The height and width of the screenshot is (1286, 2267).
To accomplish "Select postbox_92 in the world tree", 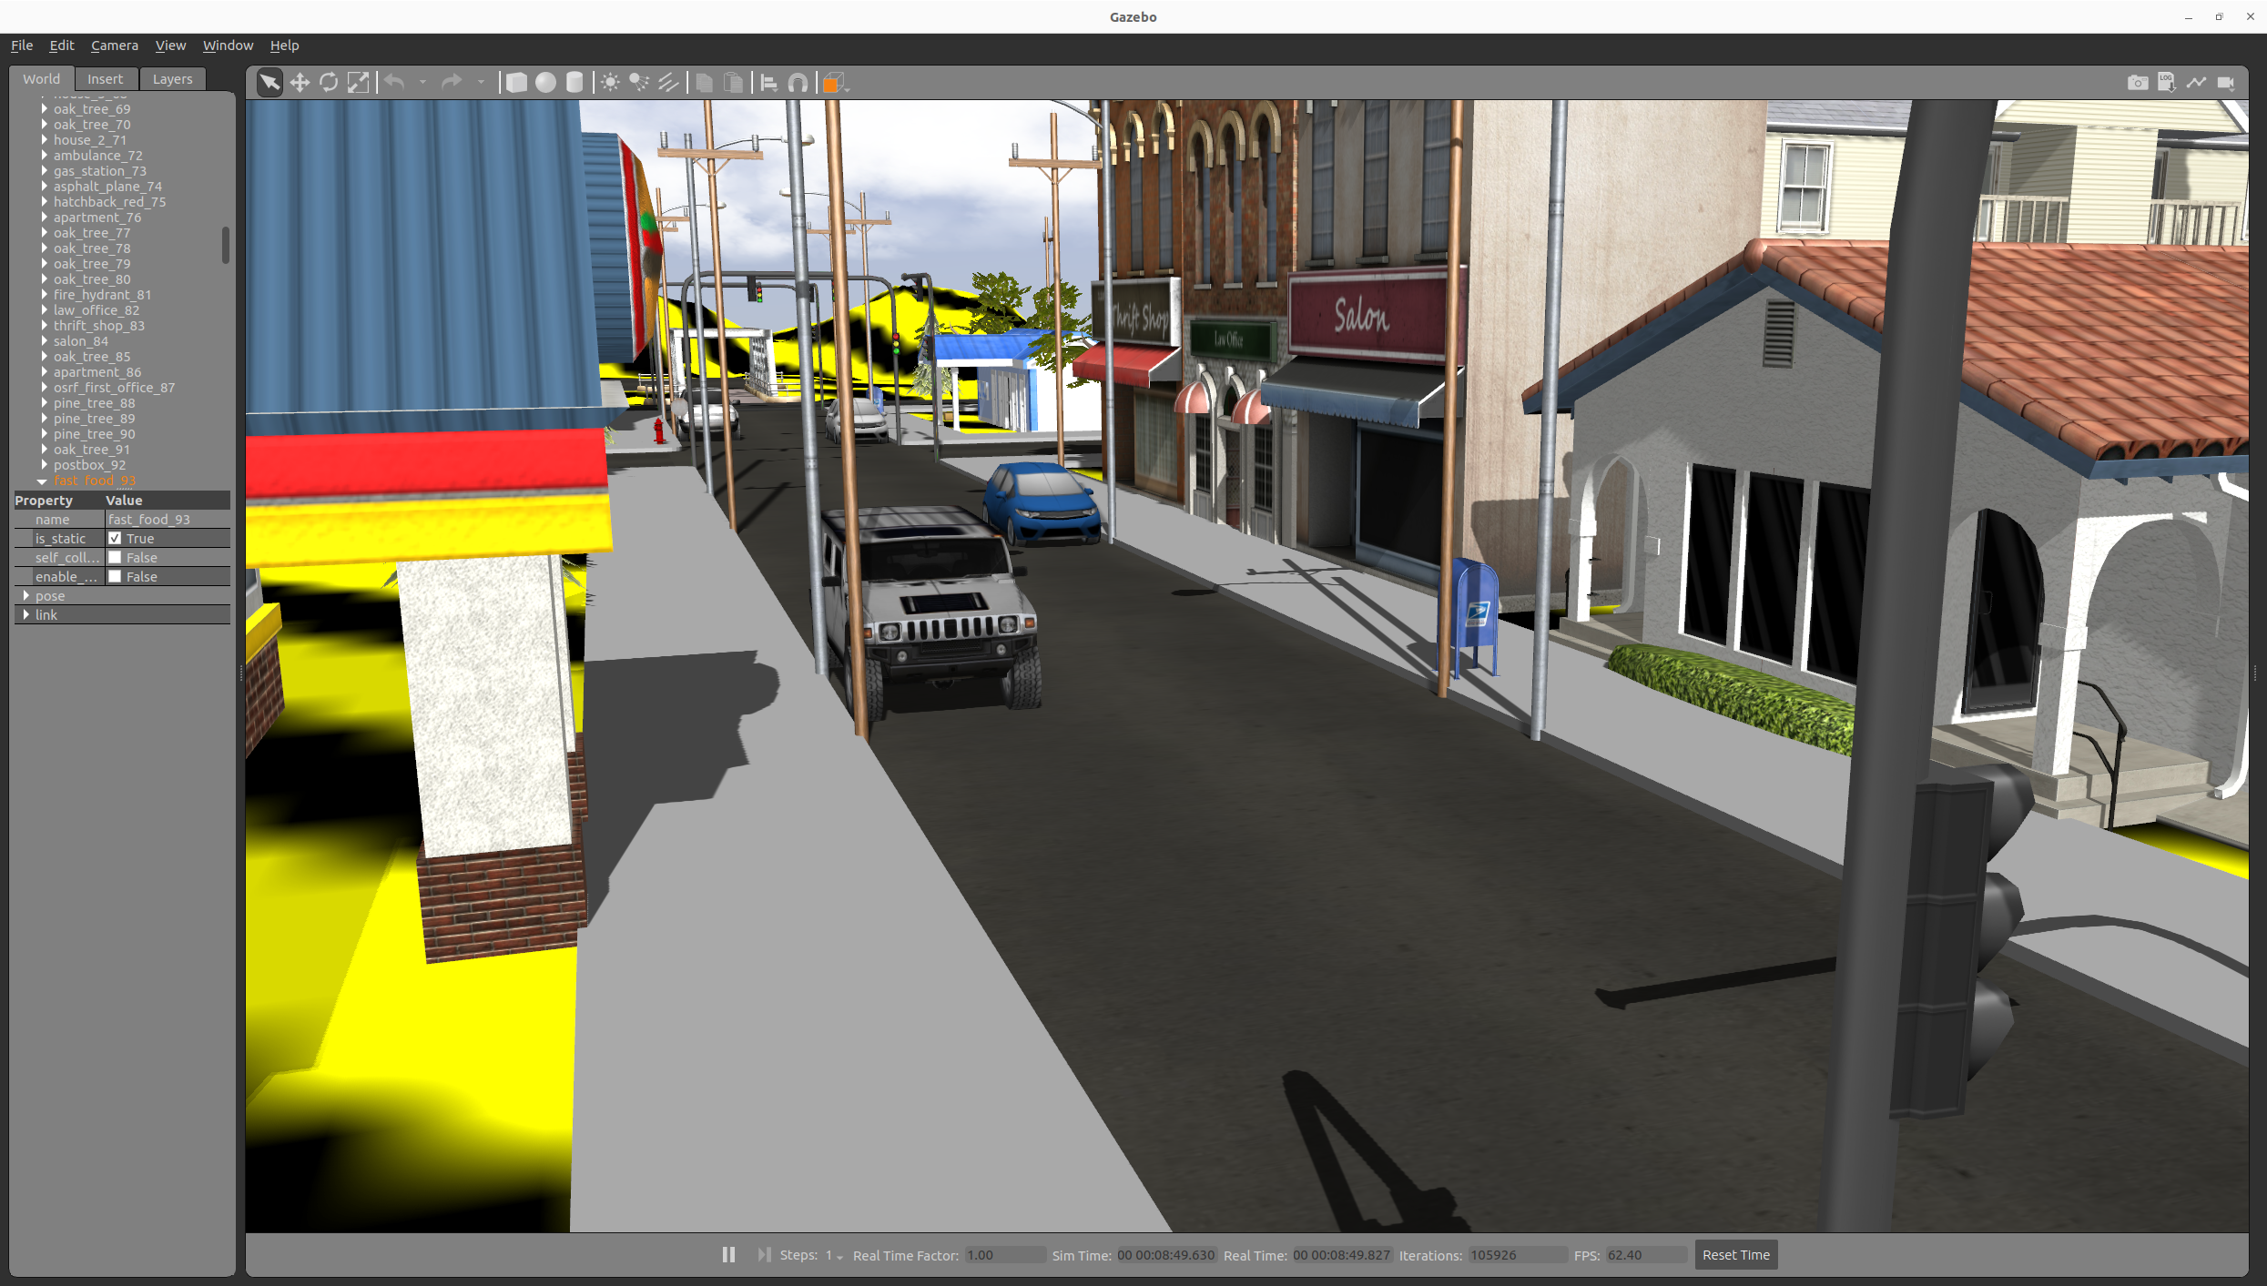I will point(89,464).
